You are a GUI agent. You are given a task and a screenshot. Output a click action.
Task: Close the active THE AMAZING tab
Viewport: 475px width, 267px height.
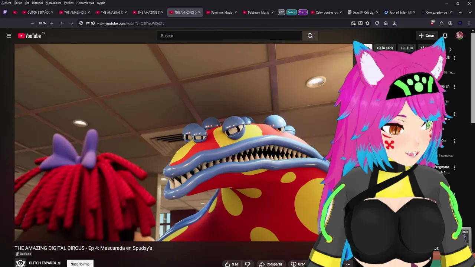point(199,12)
